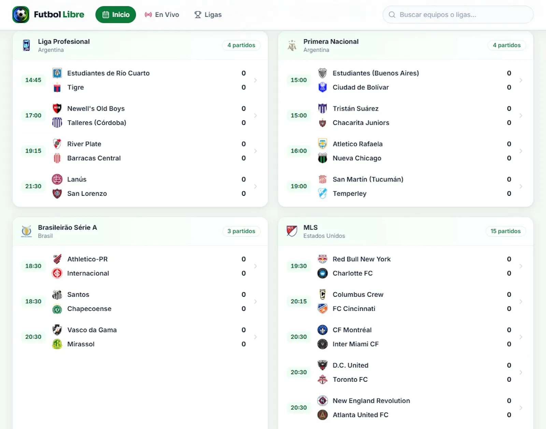Click the Estudiantes de Río Cuarto crest

point(57,73)
